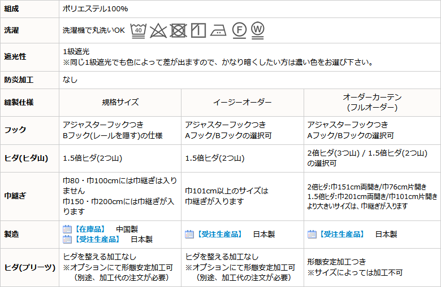Click the do-not-bleach crossed triangle symbol
The width and height of the screenshot is (441, 287).
click(x=159, y=30)
